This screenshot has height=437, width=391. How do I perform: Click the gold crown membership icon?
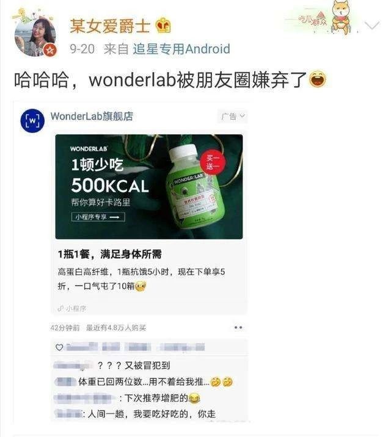tap(163, 26)
